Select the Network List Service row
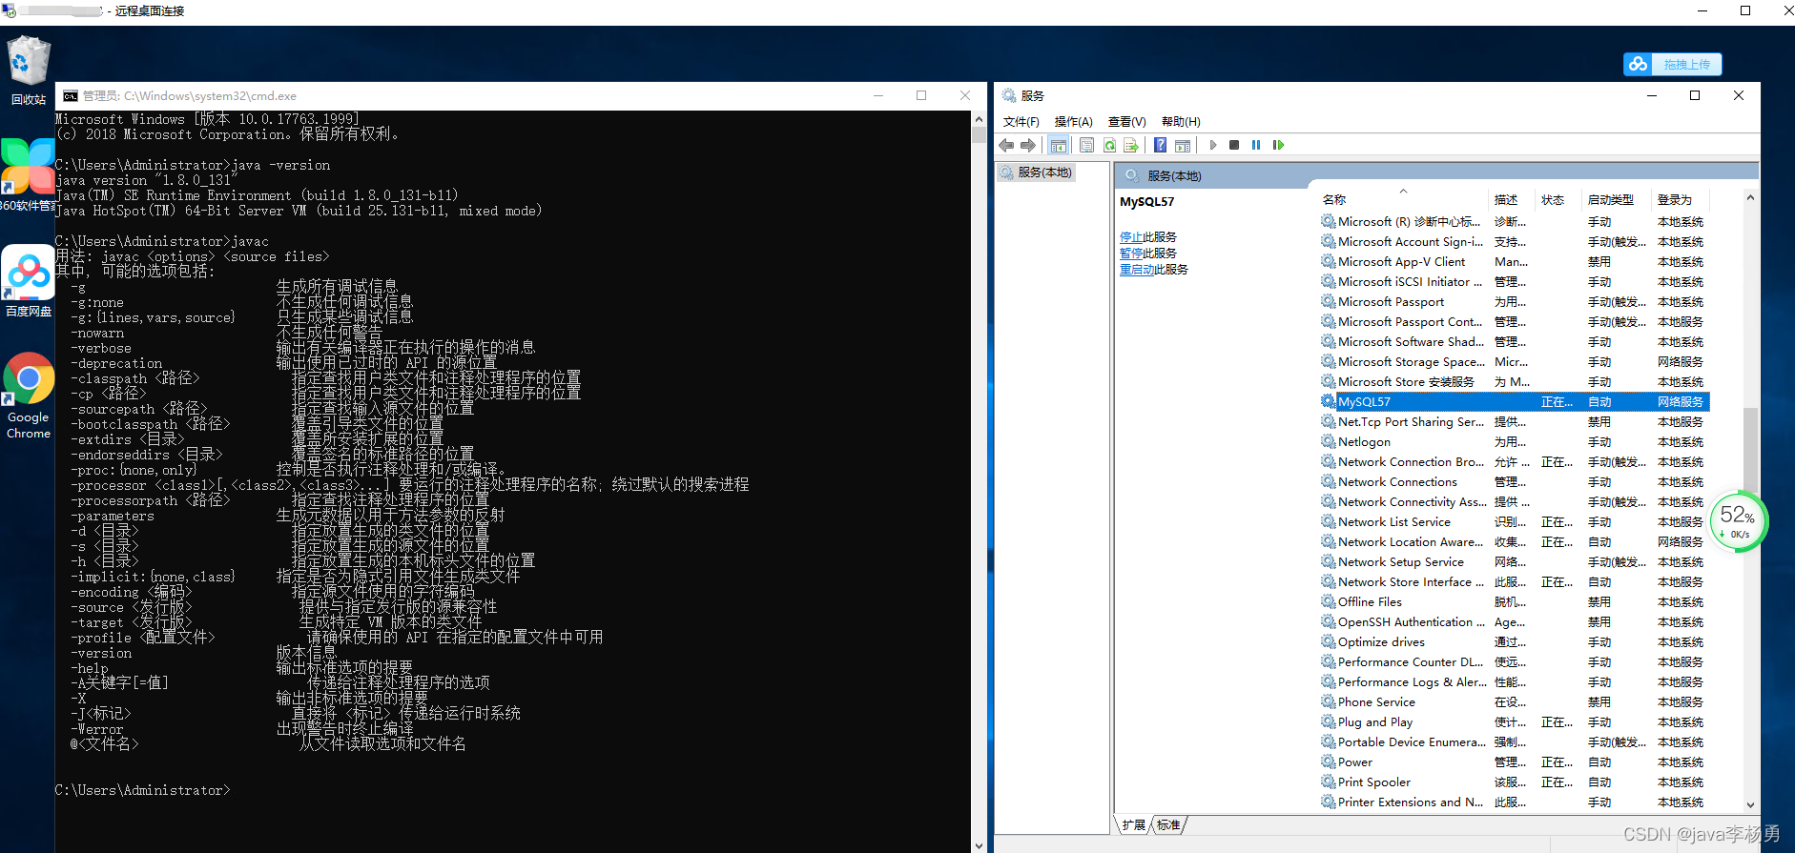The image size is (1795, 853). pos(1515,521)
